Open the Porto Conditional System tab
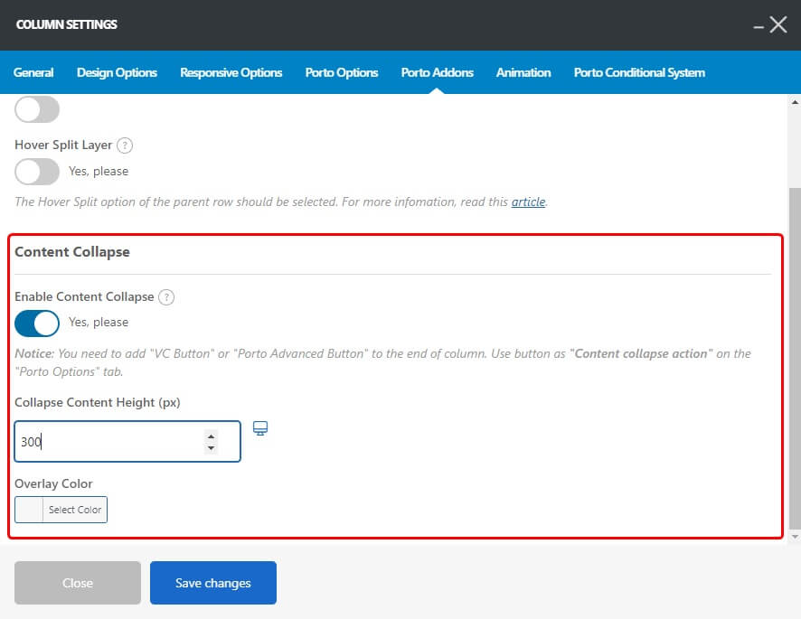This screenshot has width=801, height=619. click(639, 72)
